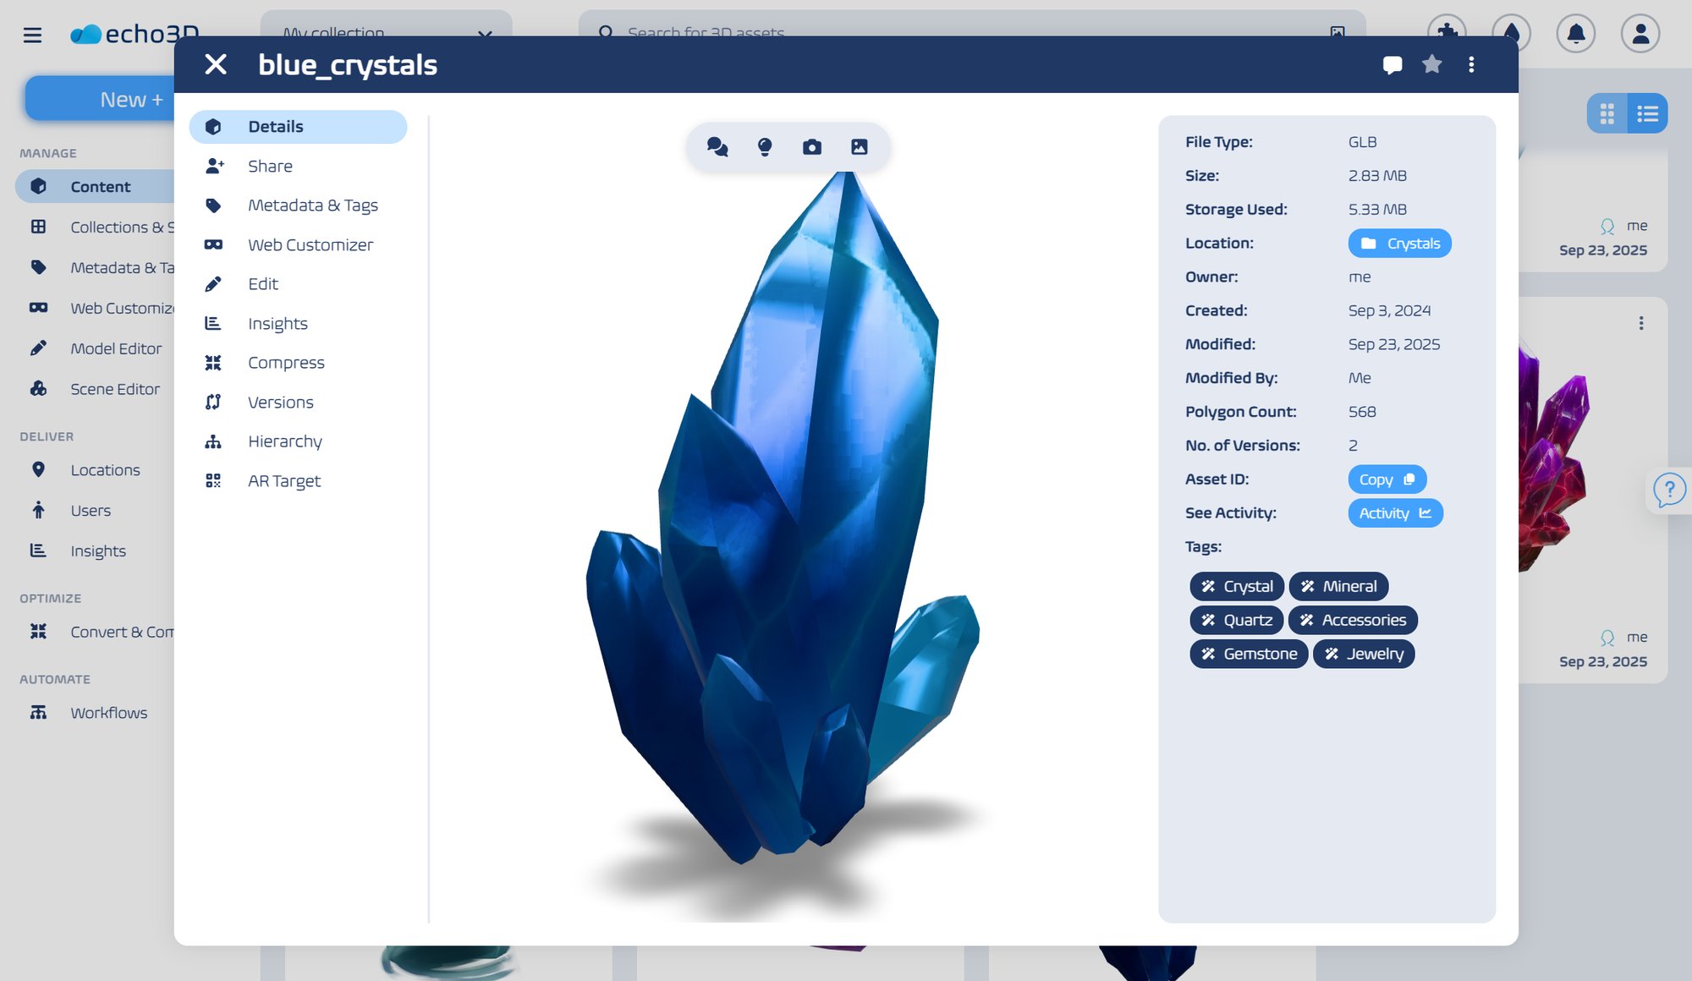This screenshot has width=1692, height=981.
Task: Click the help question mark icon
Action: [1668, 490]
